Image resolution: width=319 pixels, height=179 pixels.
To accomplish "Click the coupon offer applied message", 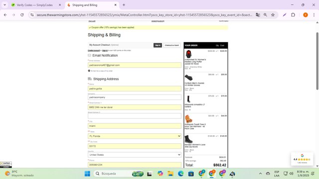I will coord(158,27).
